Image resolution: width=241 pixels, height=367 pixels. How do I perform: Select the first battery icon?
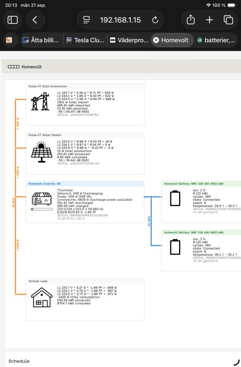(175, 198)
